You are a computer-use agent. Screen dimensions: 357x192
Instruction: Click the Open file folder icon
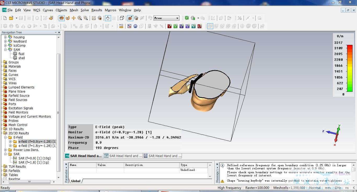(11, 18)
